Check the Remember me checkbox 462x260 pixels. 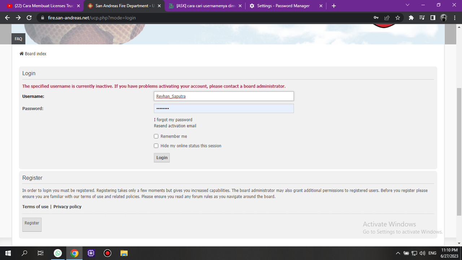156,136
